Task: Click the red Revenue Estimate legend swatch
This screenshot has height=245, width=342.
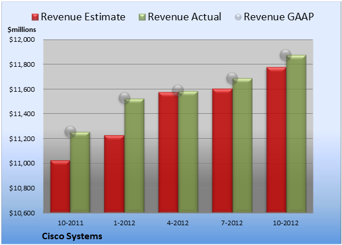Action: pos(35,17)
